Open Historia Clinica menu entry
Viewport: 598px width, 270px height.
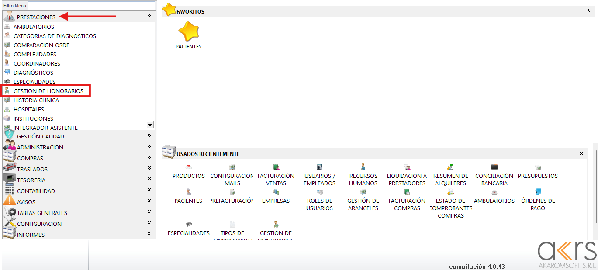[x=36, y=100]
